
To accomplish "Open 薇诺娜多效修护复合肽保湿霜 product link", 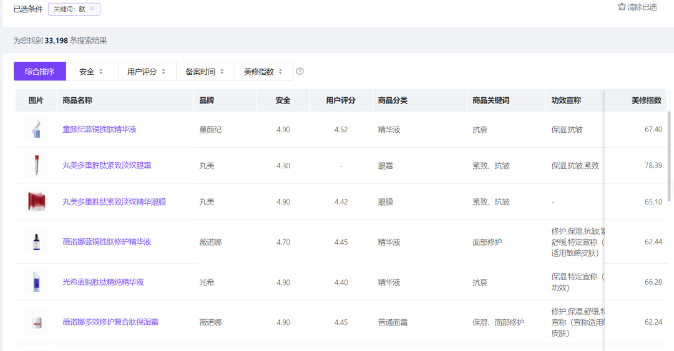I will (110, 322).
